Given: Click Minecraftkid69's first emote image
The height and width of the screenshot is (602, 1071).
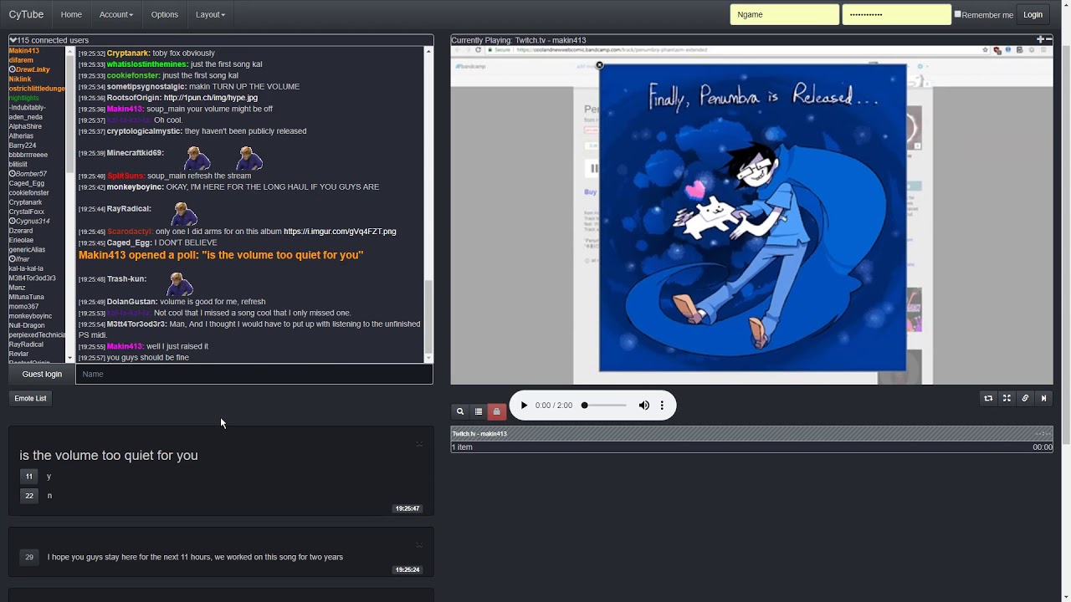Looking at the screenshot, I should click(x=197, y=157).
